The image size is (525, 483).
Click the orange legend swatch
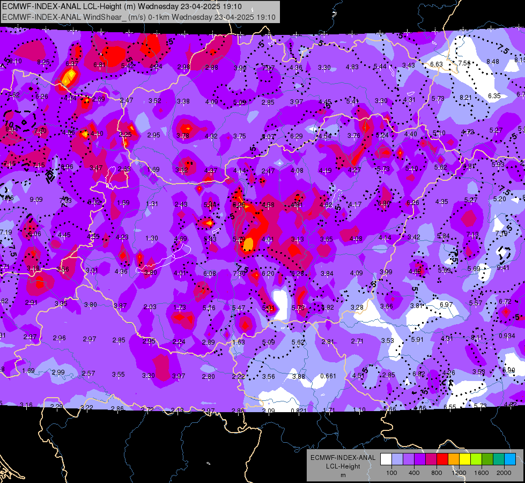tap(454, 459)
